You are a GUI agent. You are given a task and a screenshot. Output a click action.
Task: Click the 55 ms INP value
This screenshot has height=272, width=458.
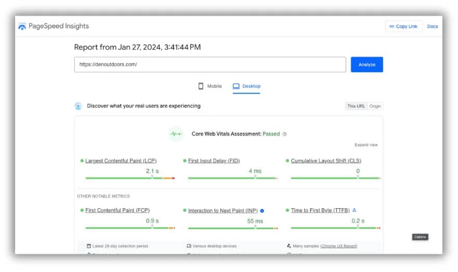coord(255,221)
